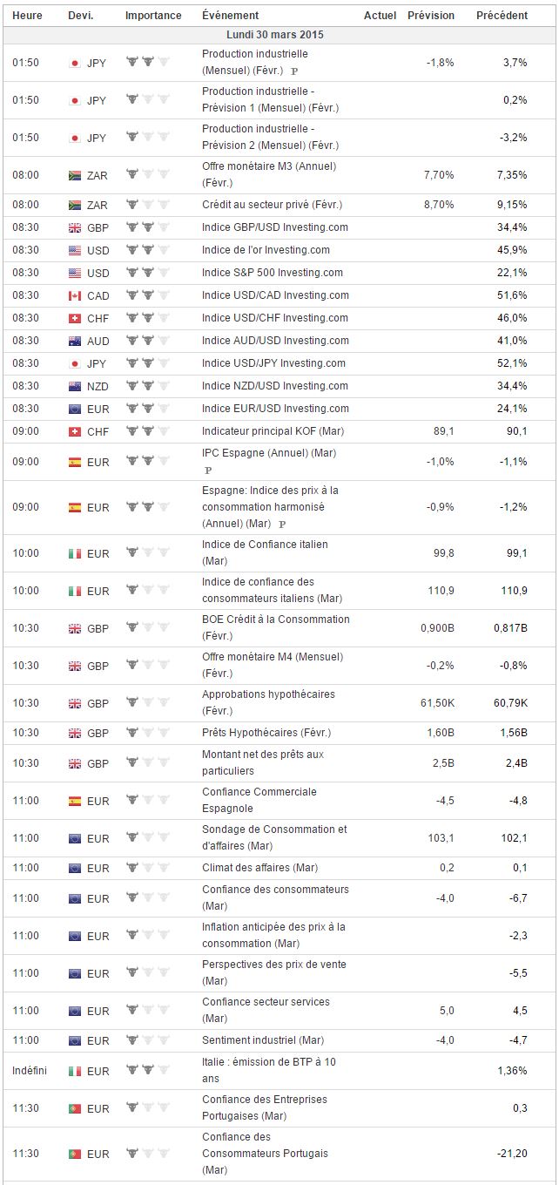The height and width of the screenshot is (1185, 559).
Task: Click the Importance column header
Action: 153,16
